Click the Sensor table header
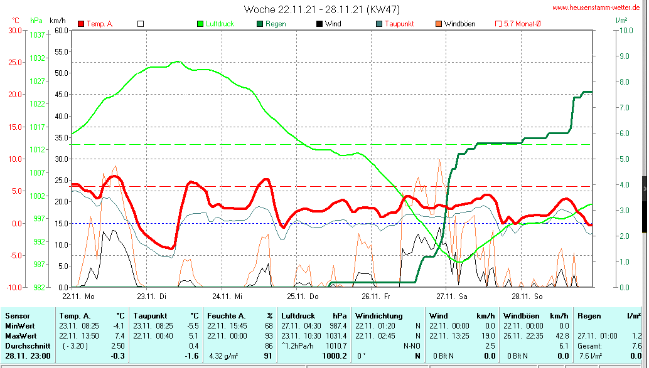 coord(18,316)
